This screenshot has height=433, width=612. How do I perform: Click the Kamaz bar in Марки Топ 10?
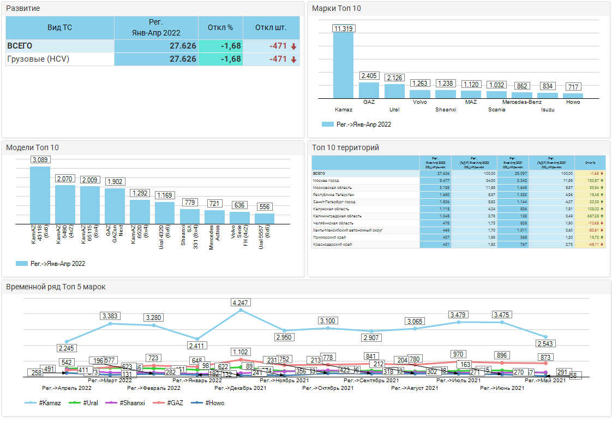pos(343,66)
